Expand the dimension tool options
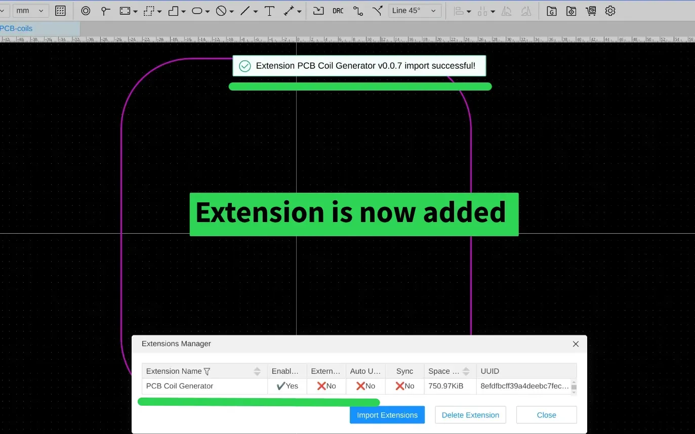The image size is (695, 434). 299,11
